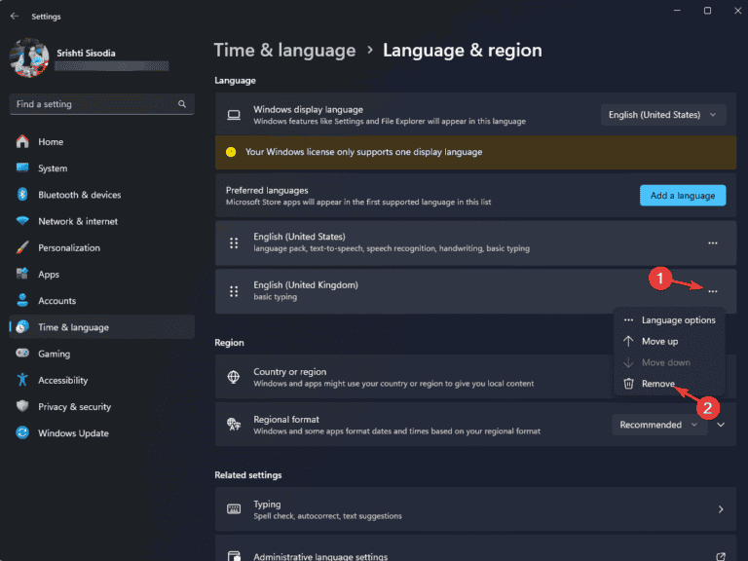Click the Srishti Sisodia profile picture
The width and height of the screenshot is (748, 561).
click(29, 57)
